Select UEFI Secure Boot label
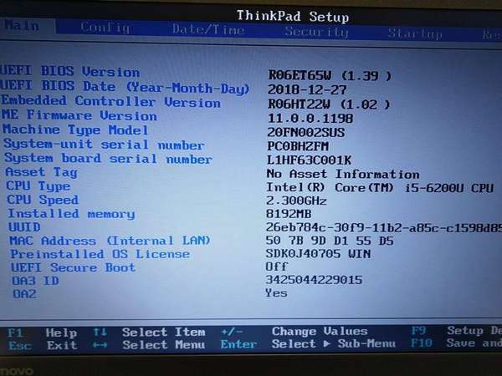Screen dimensions: 502x376 74,267
